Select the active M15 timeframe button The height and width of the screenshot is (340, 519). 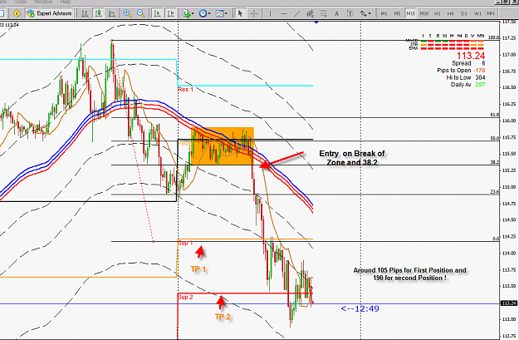click(411, 13)
